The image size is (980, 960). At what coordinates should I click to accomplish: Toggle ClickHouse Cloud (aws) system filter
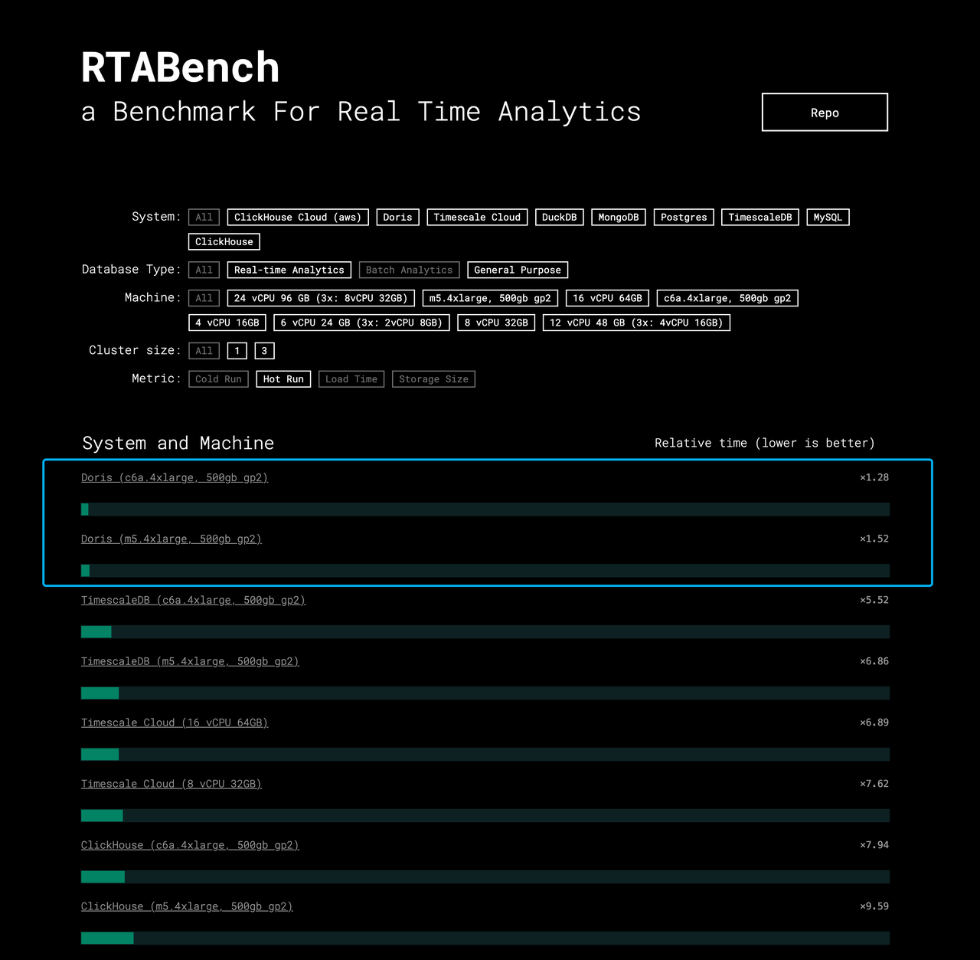pos(298,217)
